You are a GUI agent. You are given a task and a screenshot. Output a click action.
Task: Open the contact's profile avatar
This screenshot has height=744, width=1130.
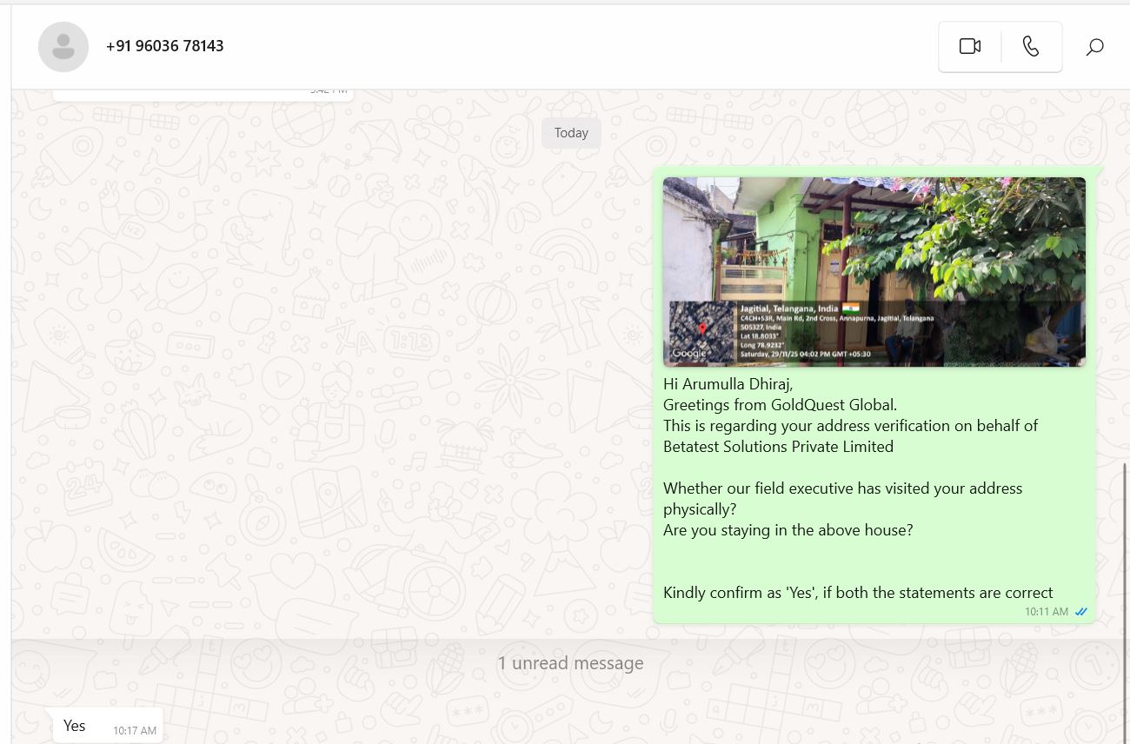(x=63, y=47)
